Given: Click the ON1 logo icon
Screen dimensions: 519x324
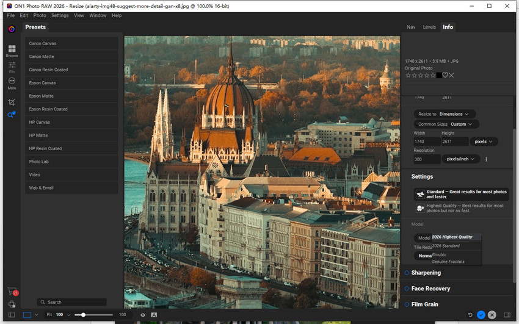Looking at the screenshot, I should click(x=12, y=29).
